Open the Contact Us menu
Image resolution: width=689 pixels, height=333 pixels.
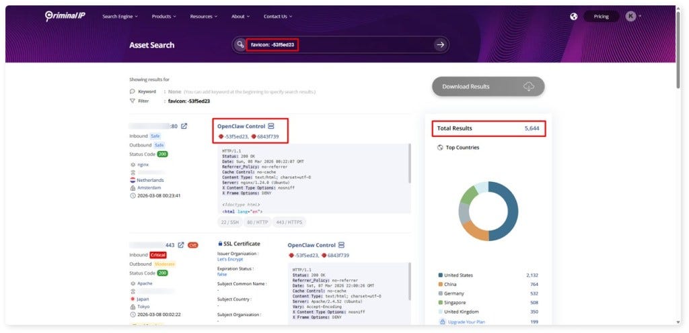pos(278,17)
